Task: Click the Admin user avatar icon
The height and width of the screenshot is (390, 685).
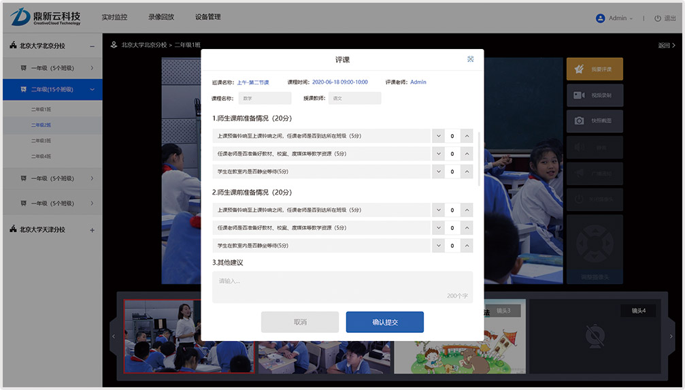Action: (x=600, y=18)
